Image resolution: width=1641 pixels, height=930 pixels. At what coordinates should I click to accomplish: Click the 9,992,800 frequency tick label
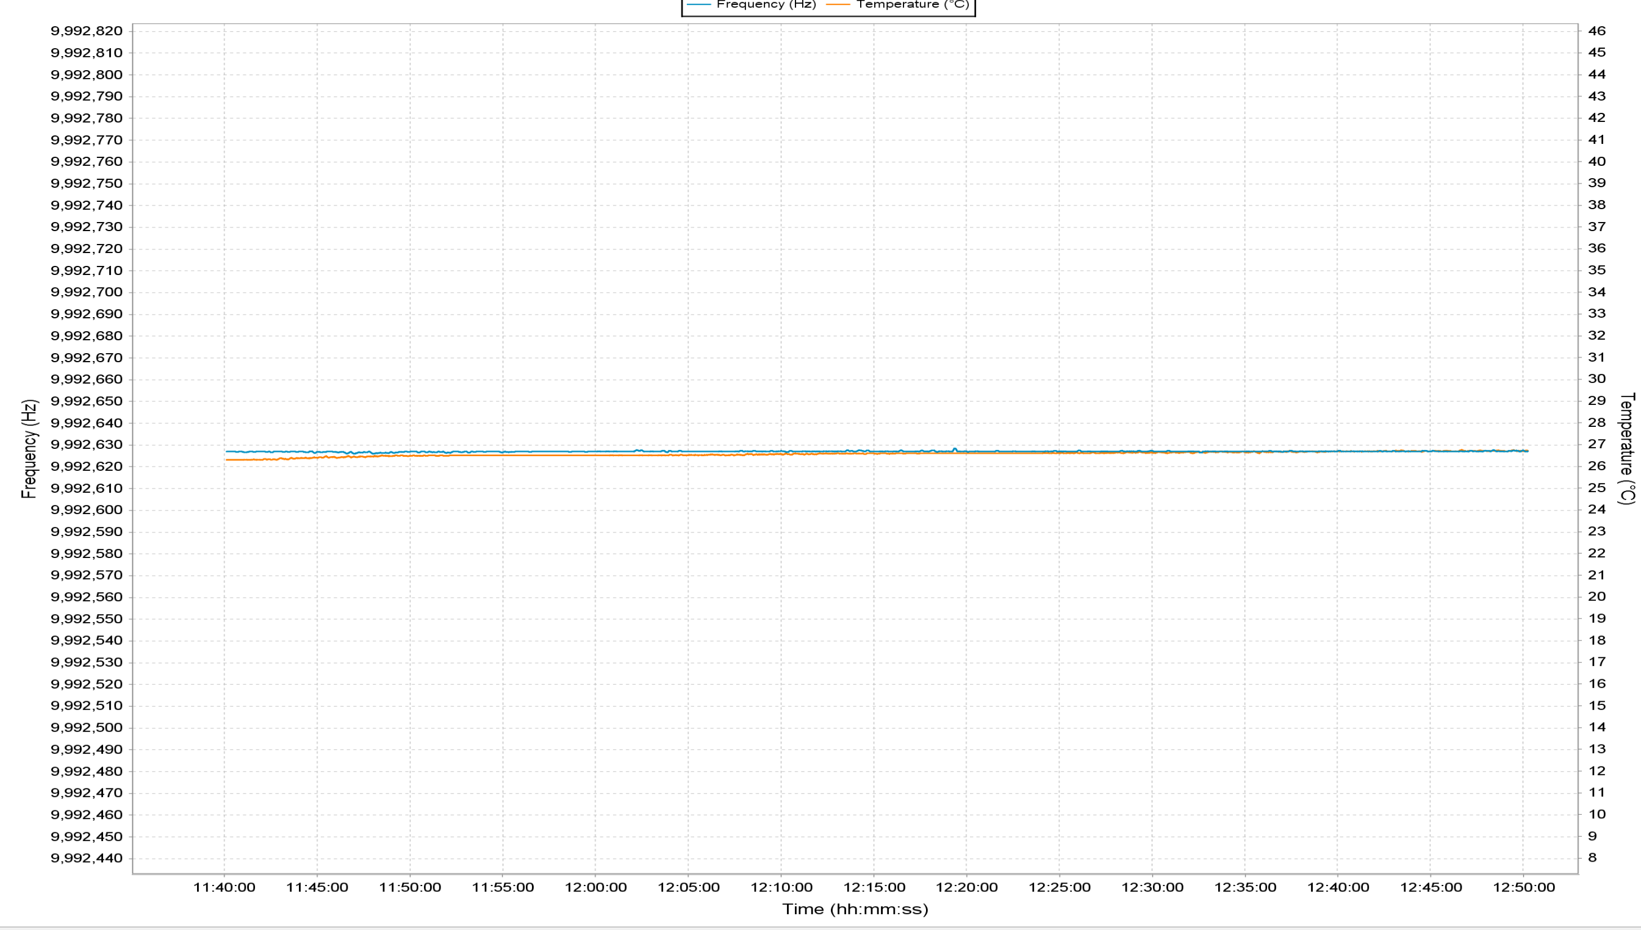click(x=86, y=74)
